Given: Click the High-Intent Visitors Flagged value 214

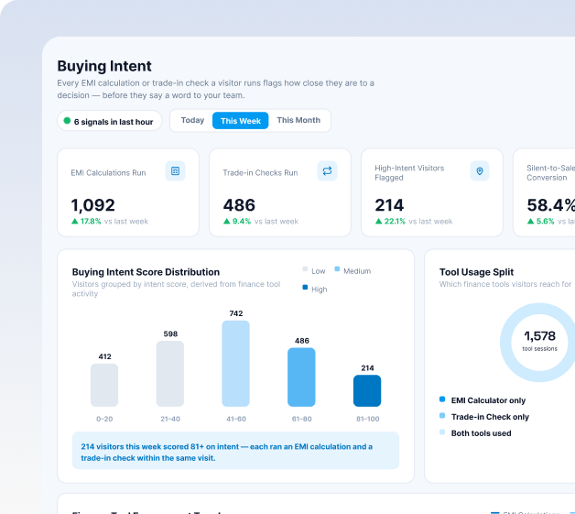Looking at the screenshot, I should 389,205.
